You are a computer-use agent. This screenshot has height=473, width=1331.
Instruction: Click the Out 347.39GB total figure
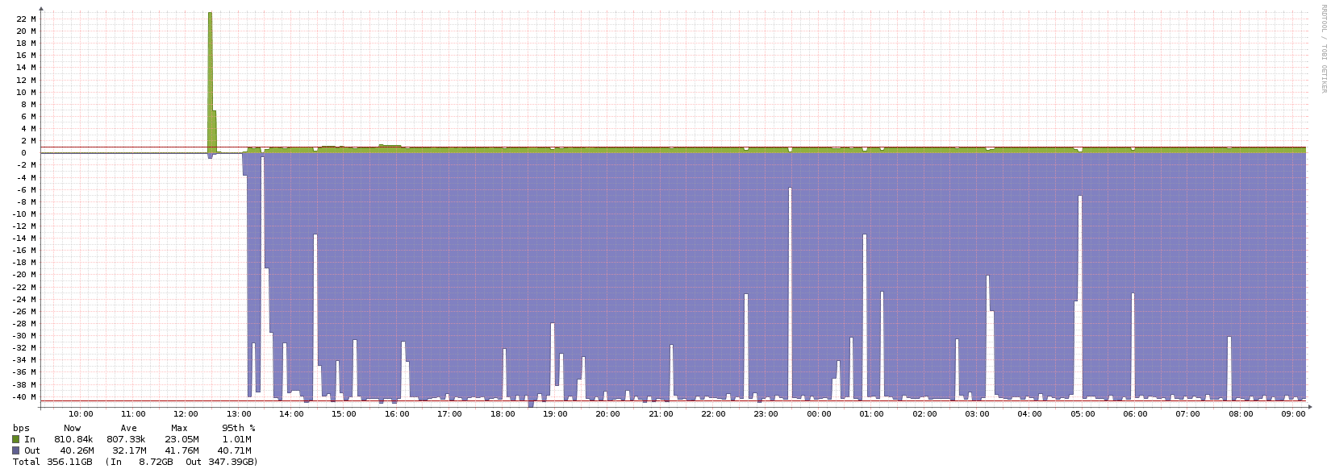(x=232, y=462)
